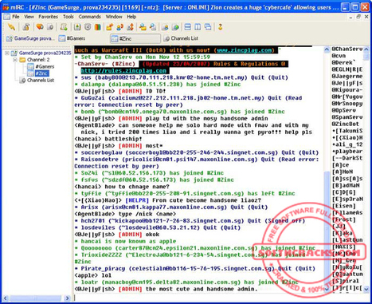
Task: Open the URLs List toolbar icon
Action: click(x=175, y=27)
